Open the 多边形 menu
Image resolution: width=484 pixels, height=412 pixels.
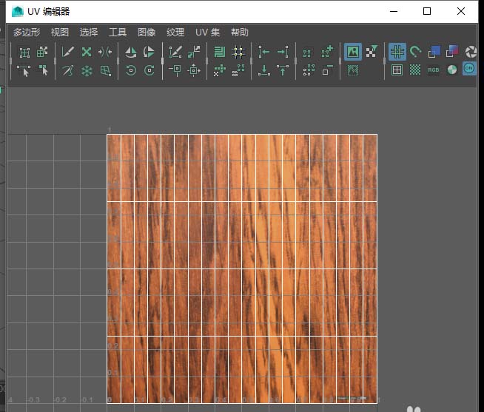coord(28,33)
